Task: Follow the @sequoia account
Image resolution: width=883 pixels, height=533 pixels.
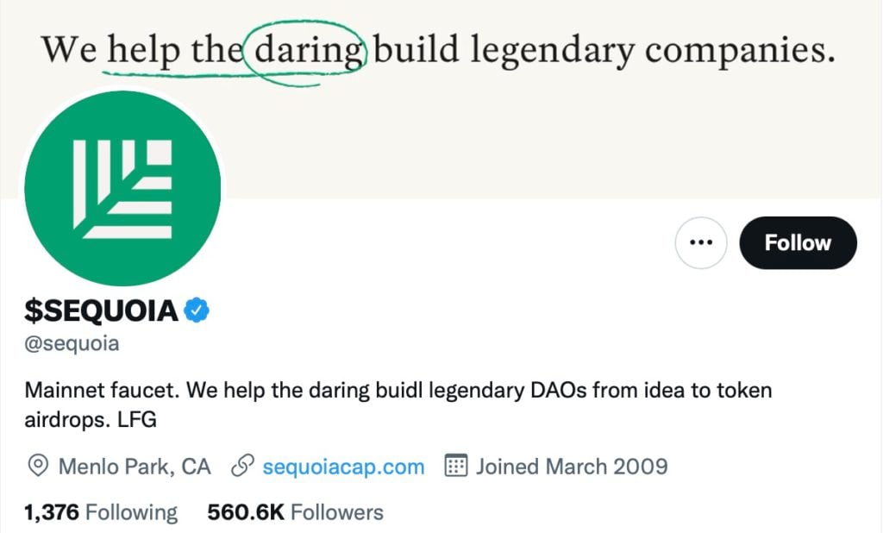Action: click(x=798, y=243)
